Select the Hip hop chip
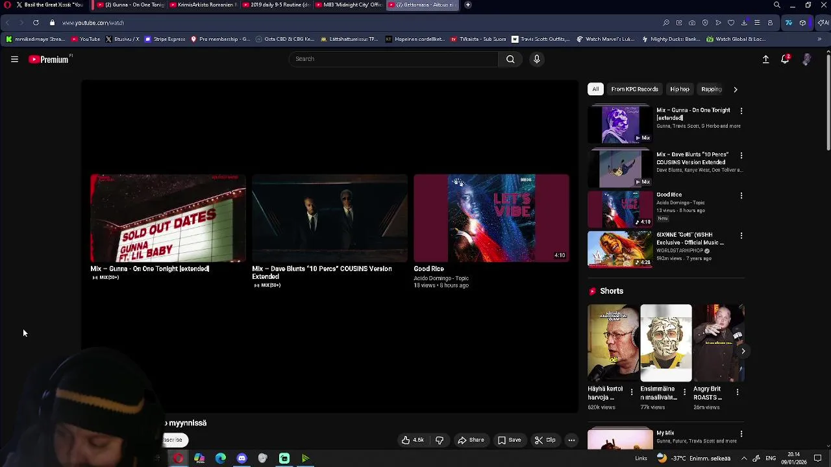Viewport: 831px width, 467px height. click(x=680, y=90)
